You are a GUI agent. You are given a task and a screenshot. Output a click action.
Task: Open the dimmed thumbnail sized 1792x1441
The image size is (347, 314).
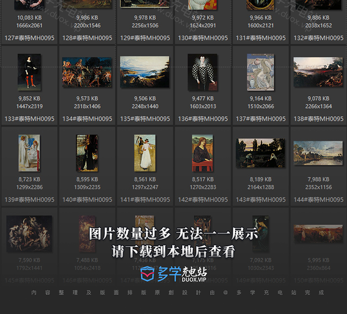[x=29, y=233]
